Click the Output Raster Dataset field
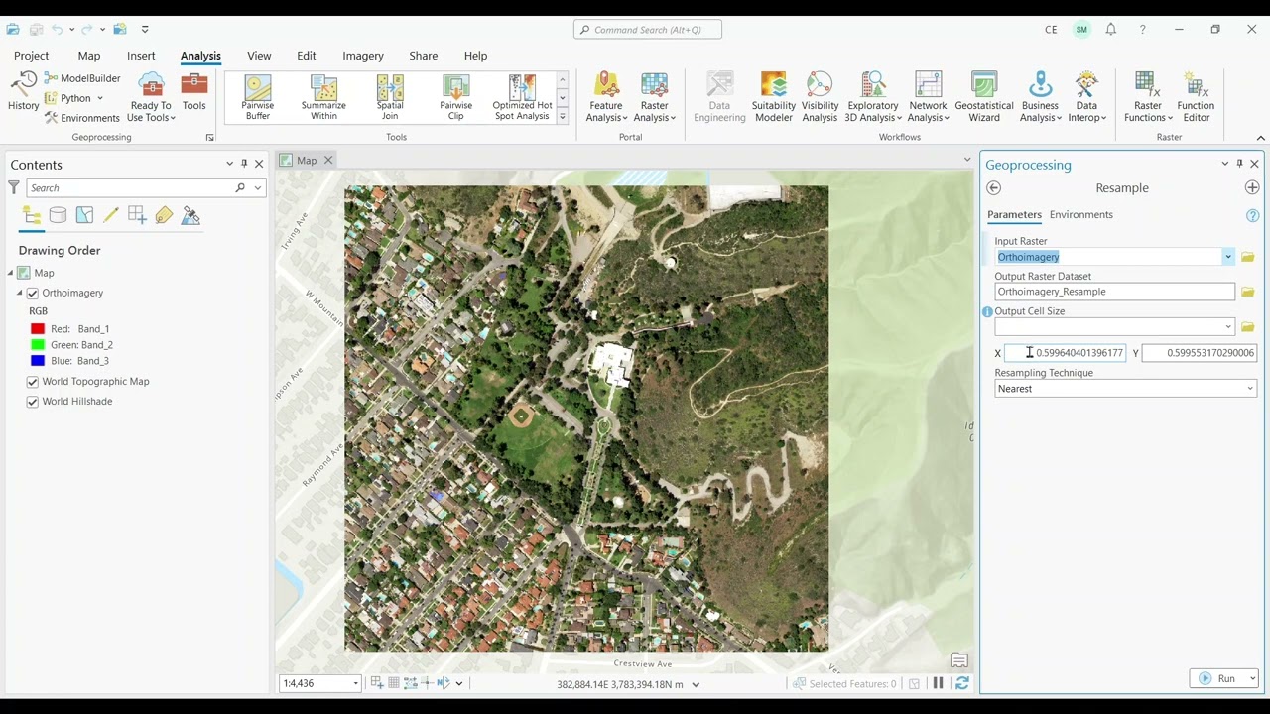Image resolution: width=1270 pixels, height=714 pixels. coord(1114,292)
